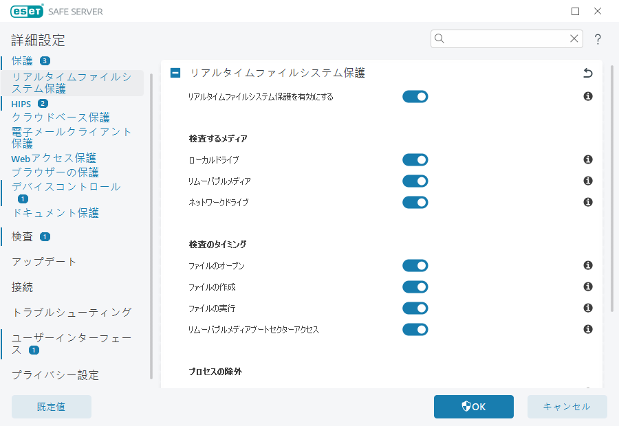Click the search magnifier icon
The width and height of the screenshot is (619, 426).
[x=439, y=39]
